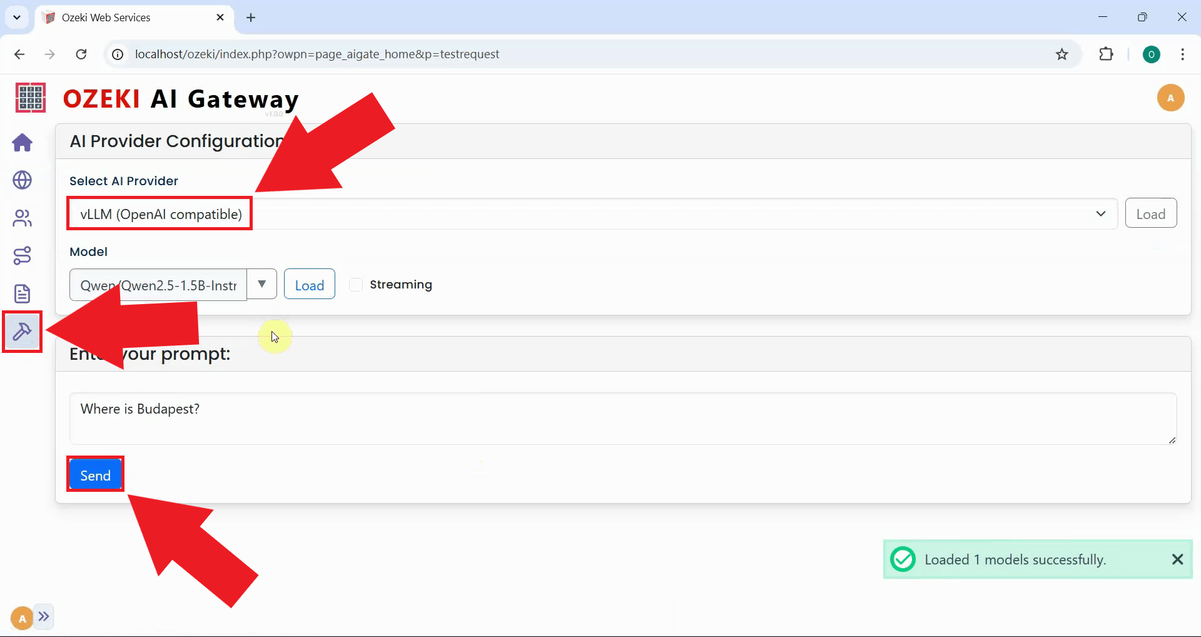This screenshot has width=1201, height=637.
Task: Open the account avatar at top right
Action: (x=1171, y=98)
